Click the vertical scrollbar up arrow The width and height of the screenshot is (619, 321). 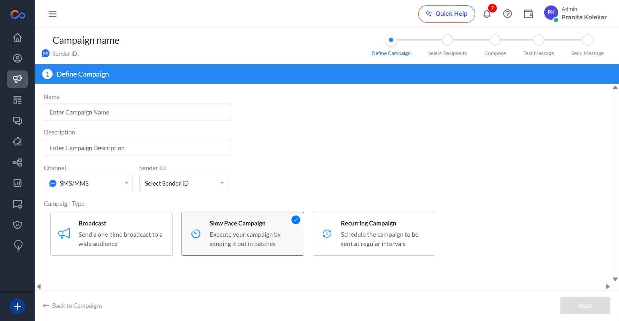pos(615,87)
